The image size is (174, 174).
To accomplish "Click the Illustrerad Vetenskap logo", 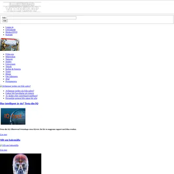I will (22, 7).
